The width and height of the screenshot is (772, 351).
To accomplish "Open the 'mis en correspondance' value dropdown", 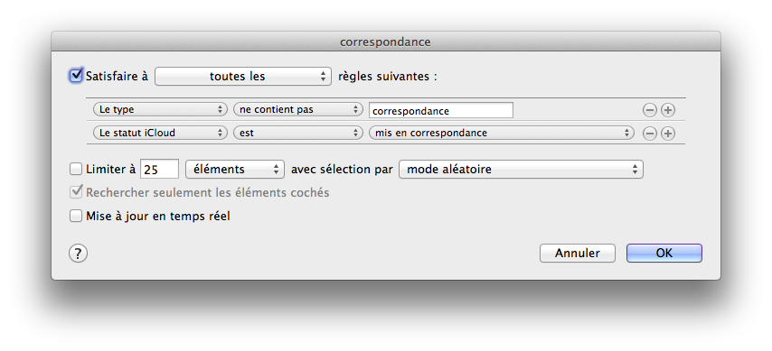I will 502,133.
